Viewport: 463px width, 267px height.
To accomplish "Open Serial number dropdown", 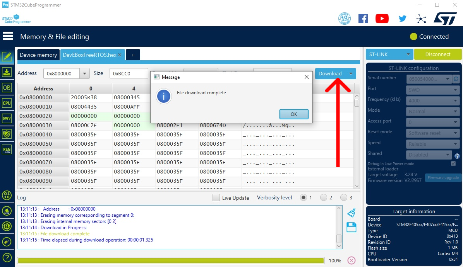I will [x=429, y=79].
